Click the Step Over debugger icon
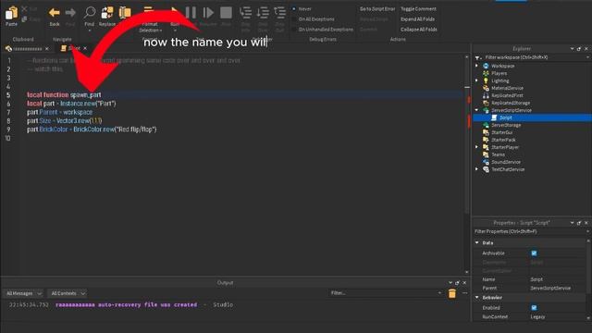 (263, 13)
